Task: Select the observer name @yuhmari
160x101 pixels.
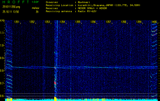Action: 84,2
